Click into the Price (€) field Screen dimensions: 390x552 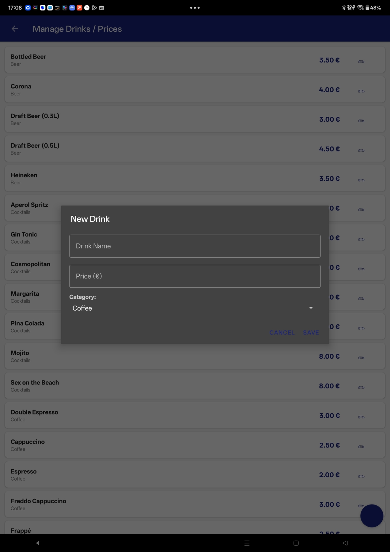point(195,276)
